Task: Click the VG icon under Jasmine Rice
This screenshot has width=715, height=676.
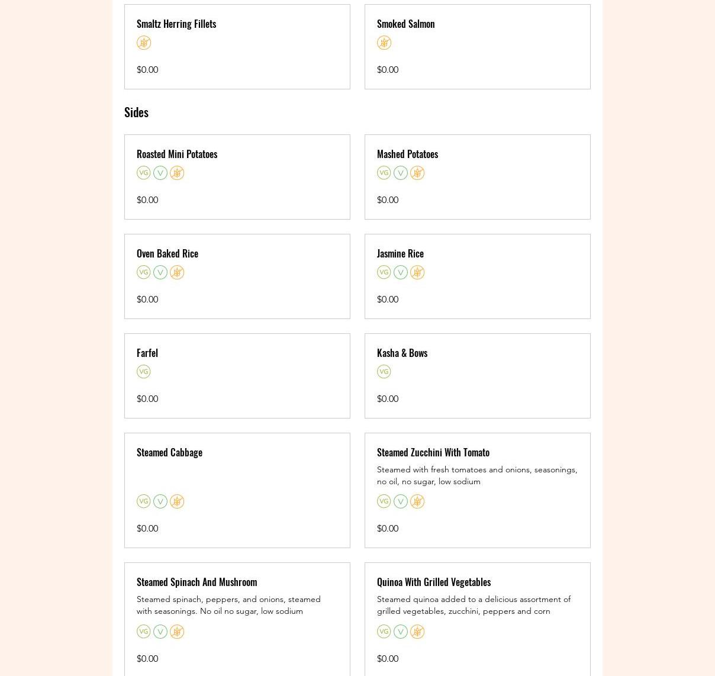Action: coord(384,272)
